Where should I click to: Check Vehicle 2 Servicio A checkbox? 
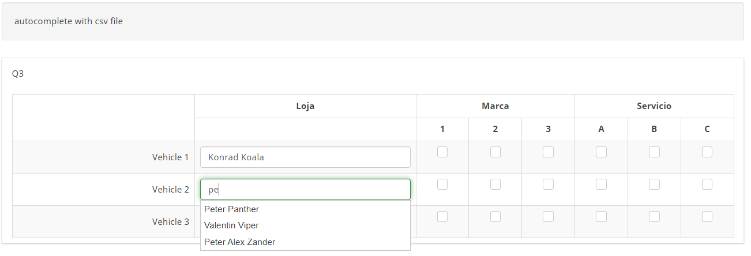click(601, 185)
